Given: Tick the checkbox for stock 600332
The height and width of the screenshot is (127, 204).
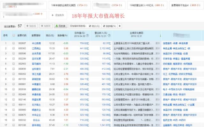Looking at the screenshot, I should pyautogui.click(x=13, y=120).
